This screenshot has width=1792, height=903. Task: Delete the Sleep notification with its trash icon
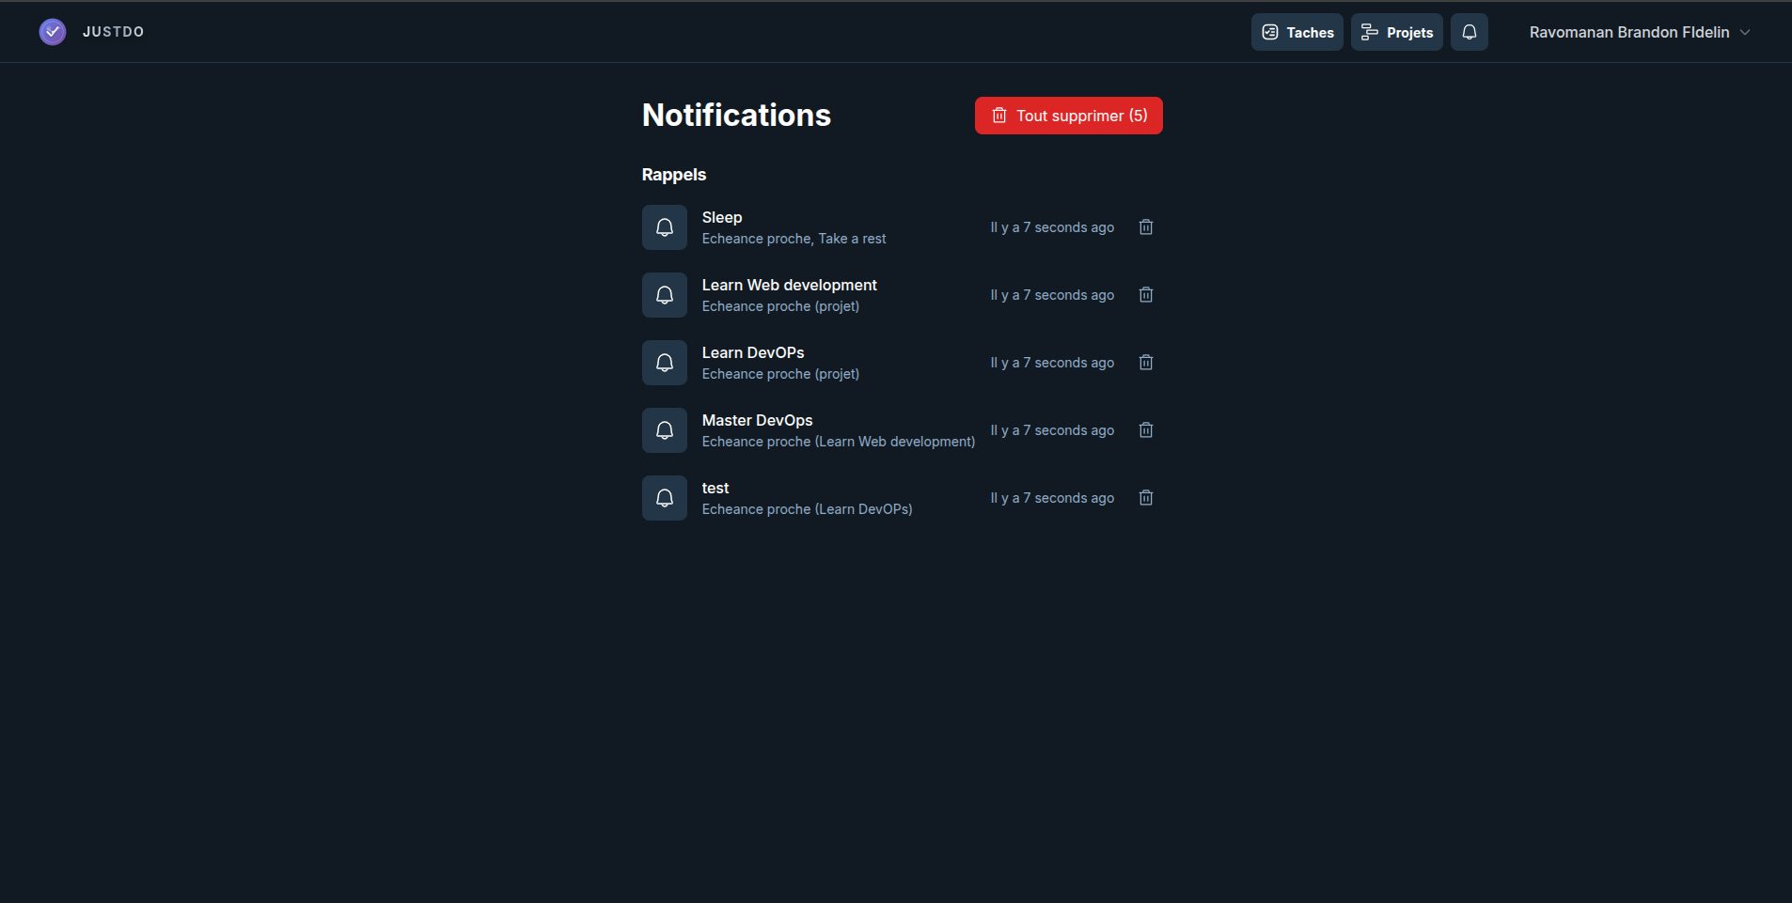pyautogui.click(x=1145, y=227)
